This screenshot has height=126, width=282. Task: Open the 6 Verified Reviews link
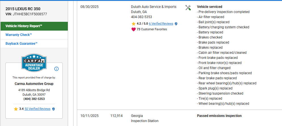[161, 24]
